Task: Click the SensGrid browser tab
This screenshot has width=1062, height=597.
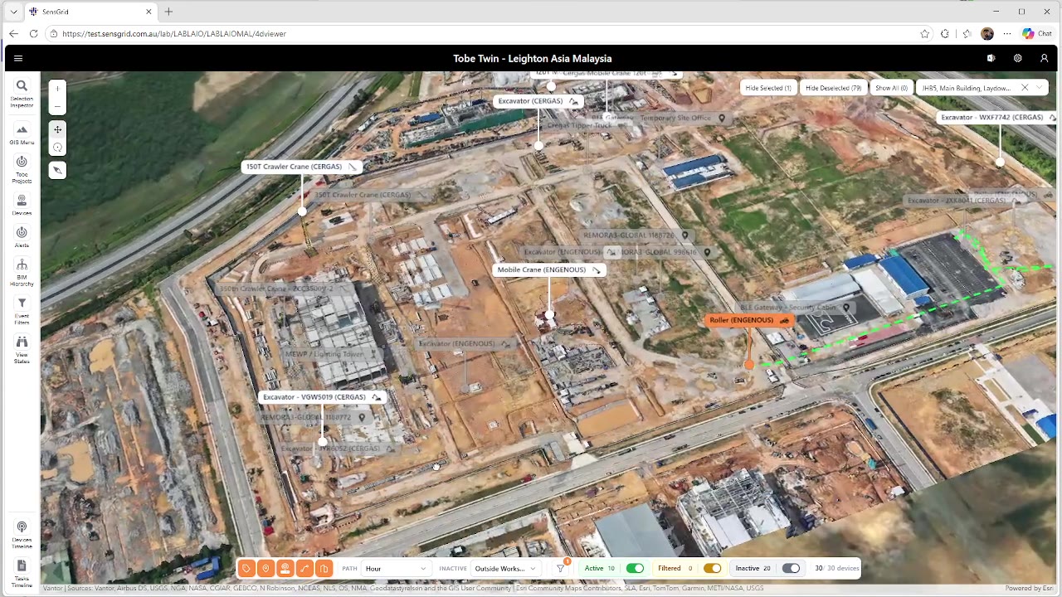Action: point(91,12)
